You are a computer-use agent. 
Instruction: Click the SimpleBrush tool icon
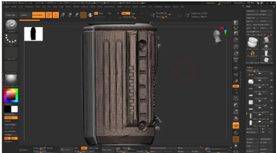[252, 53]
